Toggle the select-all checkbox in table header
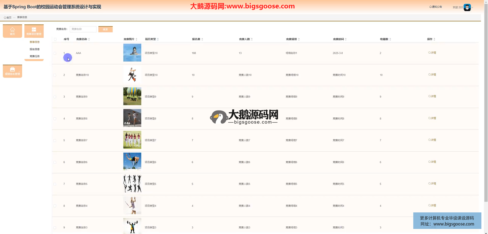Image resolution: width=488 pixels, height=234 pixels. click(x=55, y=39)
